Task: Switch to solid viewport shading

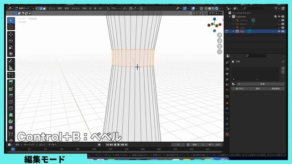Action: pyautogui.click(x=210, y=8)
